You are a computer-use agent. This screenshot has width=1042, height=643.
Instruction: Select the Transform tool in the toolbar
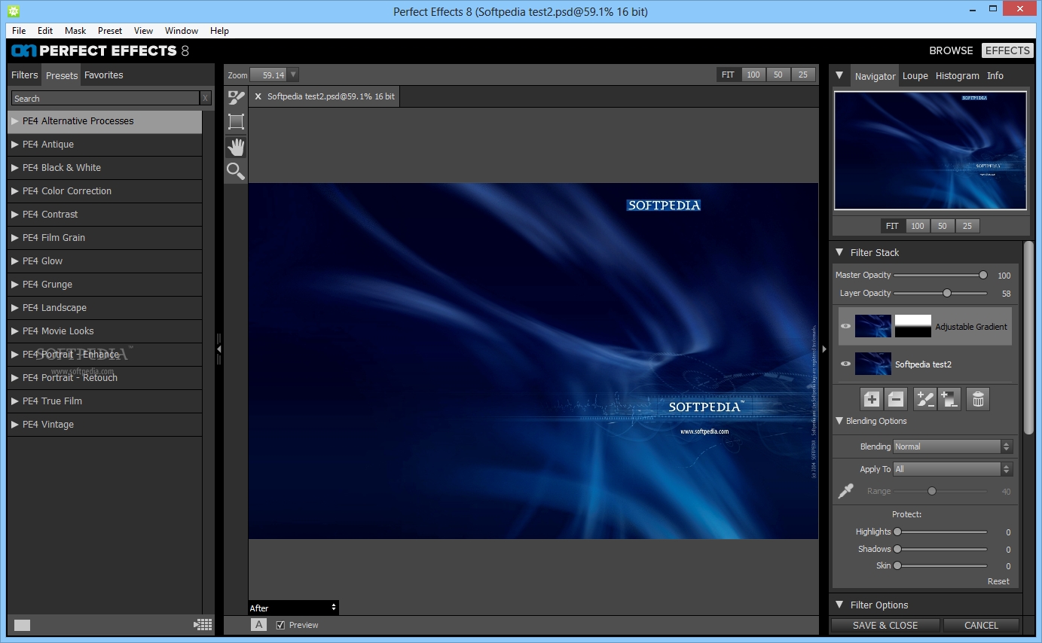236,122
